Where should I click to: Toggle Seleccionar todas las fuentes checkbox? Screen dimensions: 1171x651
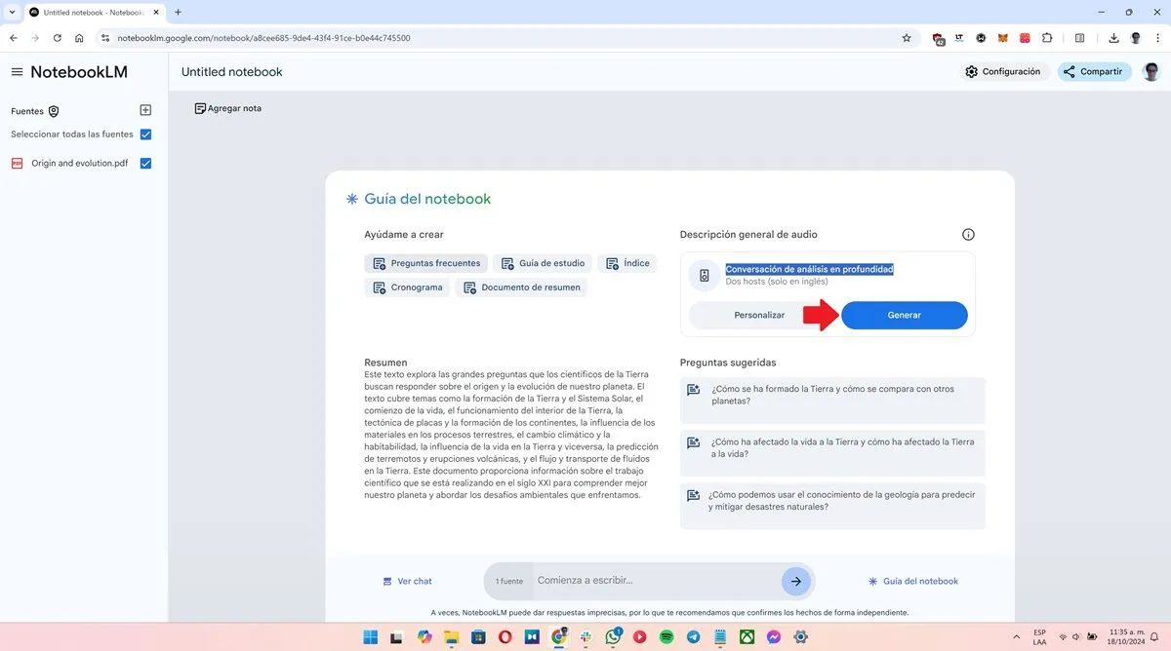point(145,134)
